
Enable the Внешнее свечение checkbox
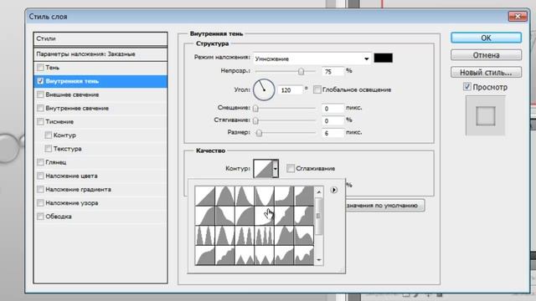40,94
